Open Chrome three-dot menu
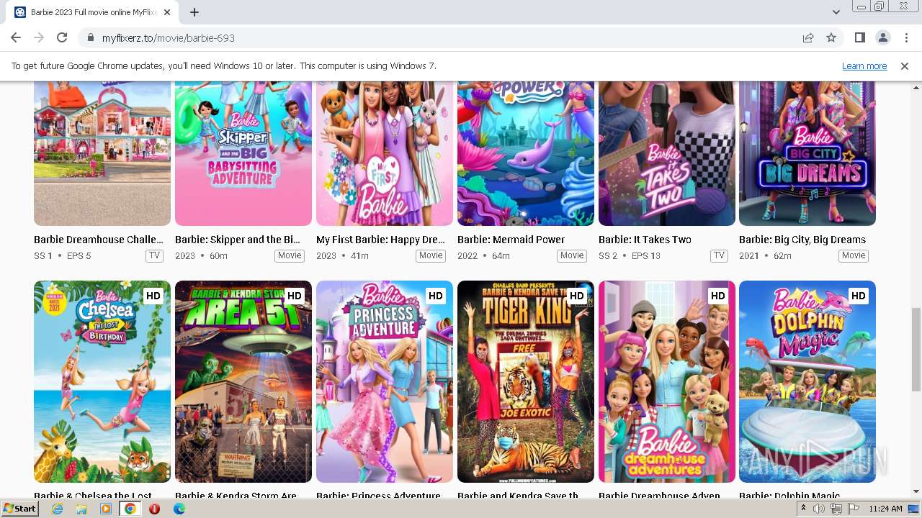The width and height of the screenshot is (922, 518). click(905, 37)
